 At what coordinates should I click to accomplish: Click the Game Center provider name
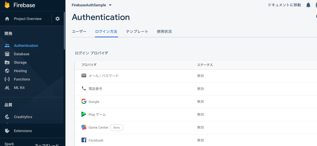[x=98, y=127]
